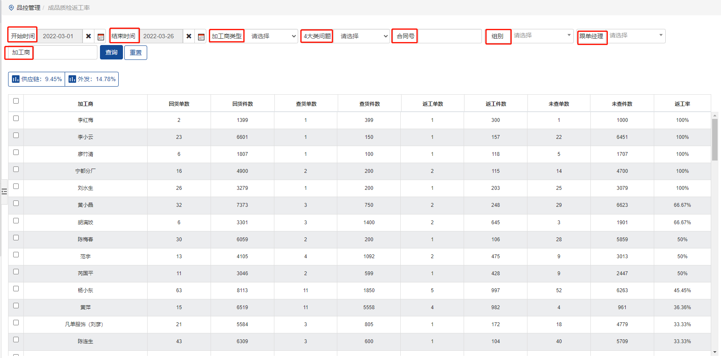Click the 品控管理 breadcrumb
The image size is (721, 358).
point(28,8)
